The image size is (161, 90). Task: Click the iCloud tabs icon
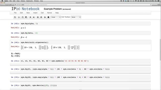point(7,5)
